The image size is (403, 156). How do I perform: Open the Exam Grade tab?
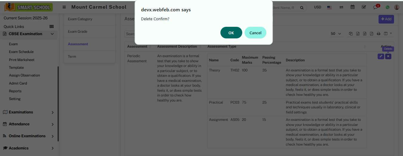pyautogui.click(x=78, y=32)
